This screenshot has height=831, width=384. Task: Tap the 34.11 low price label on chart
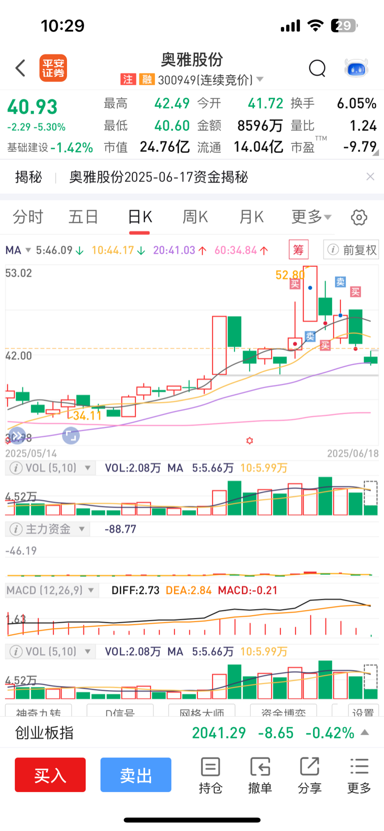tap(86, 416)
